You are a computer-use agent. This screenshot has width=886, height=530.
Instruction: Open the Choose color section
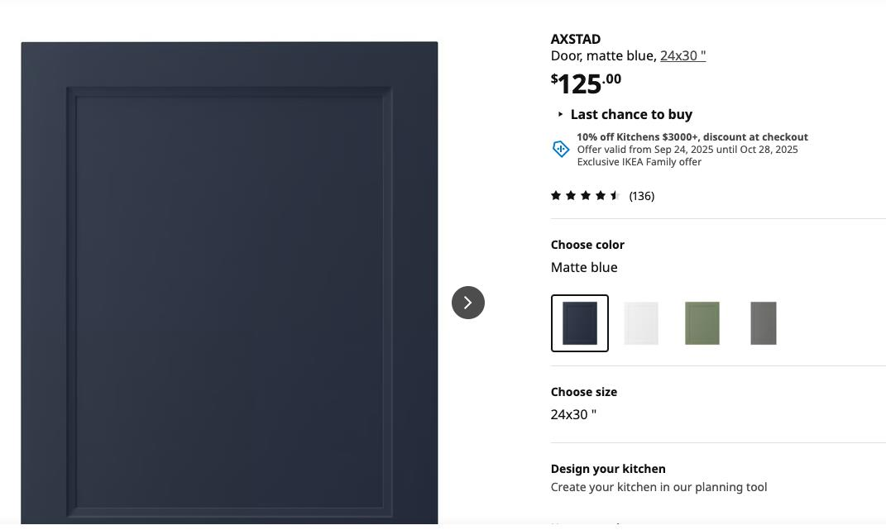pyautogui.click(x=587, y=245)
